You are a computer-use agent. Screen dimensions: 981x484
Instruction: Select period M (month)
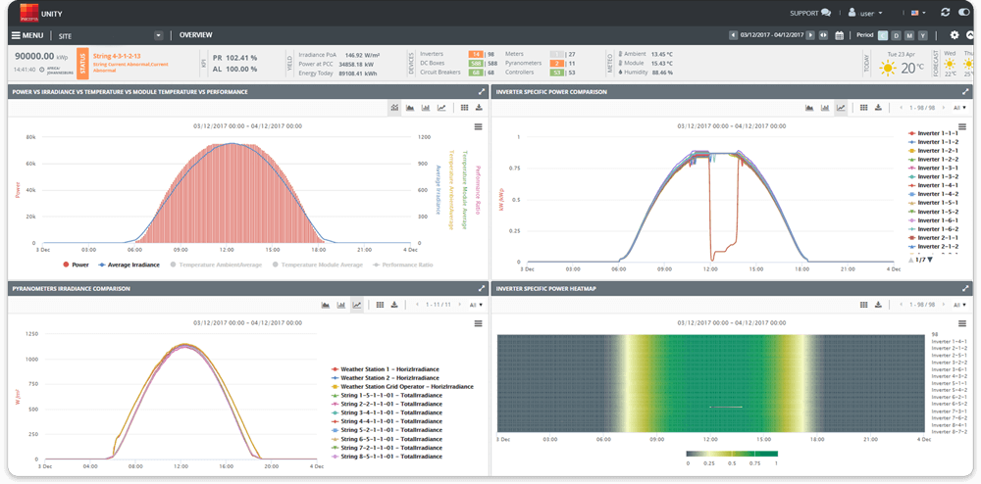[909, 35]
